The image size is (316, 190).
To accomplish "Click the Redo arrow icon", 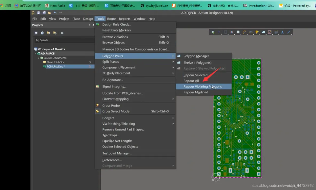I will [x=61, y=13].
